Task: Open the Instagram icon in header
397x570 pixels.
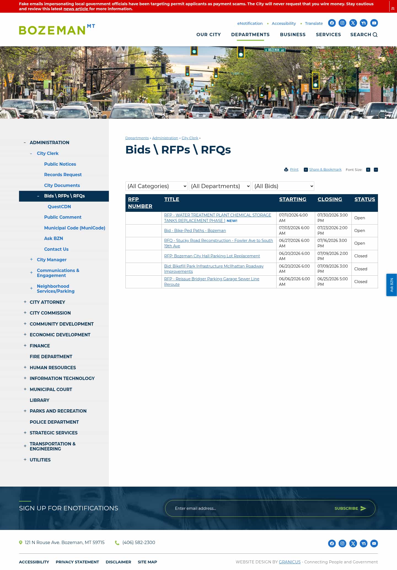Action: pyautogui.click(x=342, y=23)
